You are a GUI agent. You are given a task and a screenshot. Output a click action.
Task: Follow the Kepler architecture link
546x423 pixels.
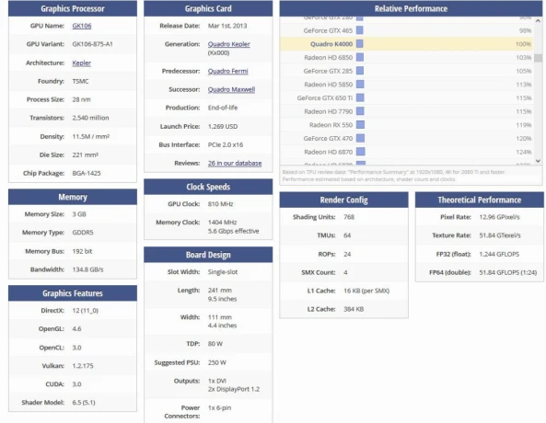coord(81,63)
